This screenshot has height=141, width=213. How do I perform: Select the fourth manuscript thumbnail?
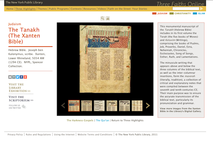click(x=112, y=106)
